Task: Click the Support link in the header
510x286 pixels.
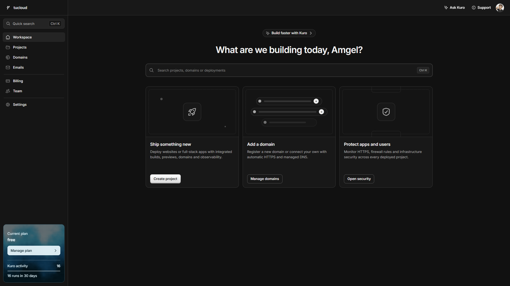Action: point(481,8)
